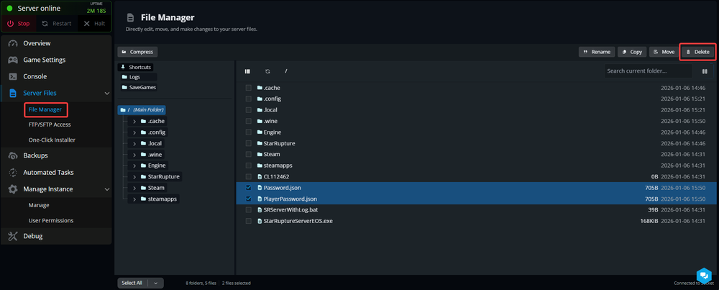Focus the Search current folder field
The height and width of the screenshot is (290, 719).
(648, 71)
